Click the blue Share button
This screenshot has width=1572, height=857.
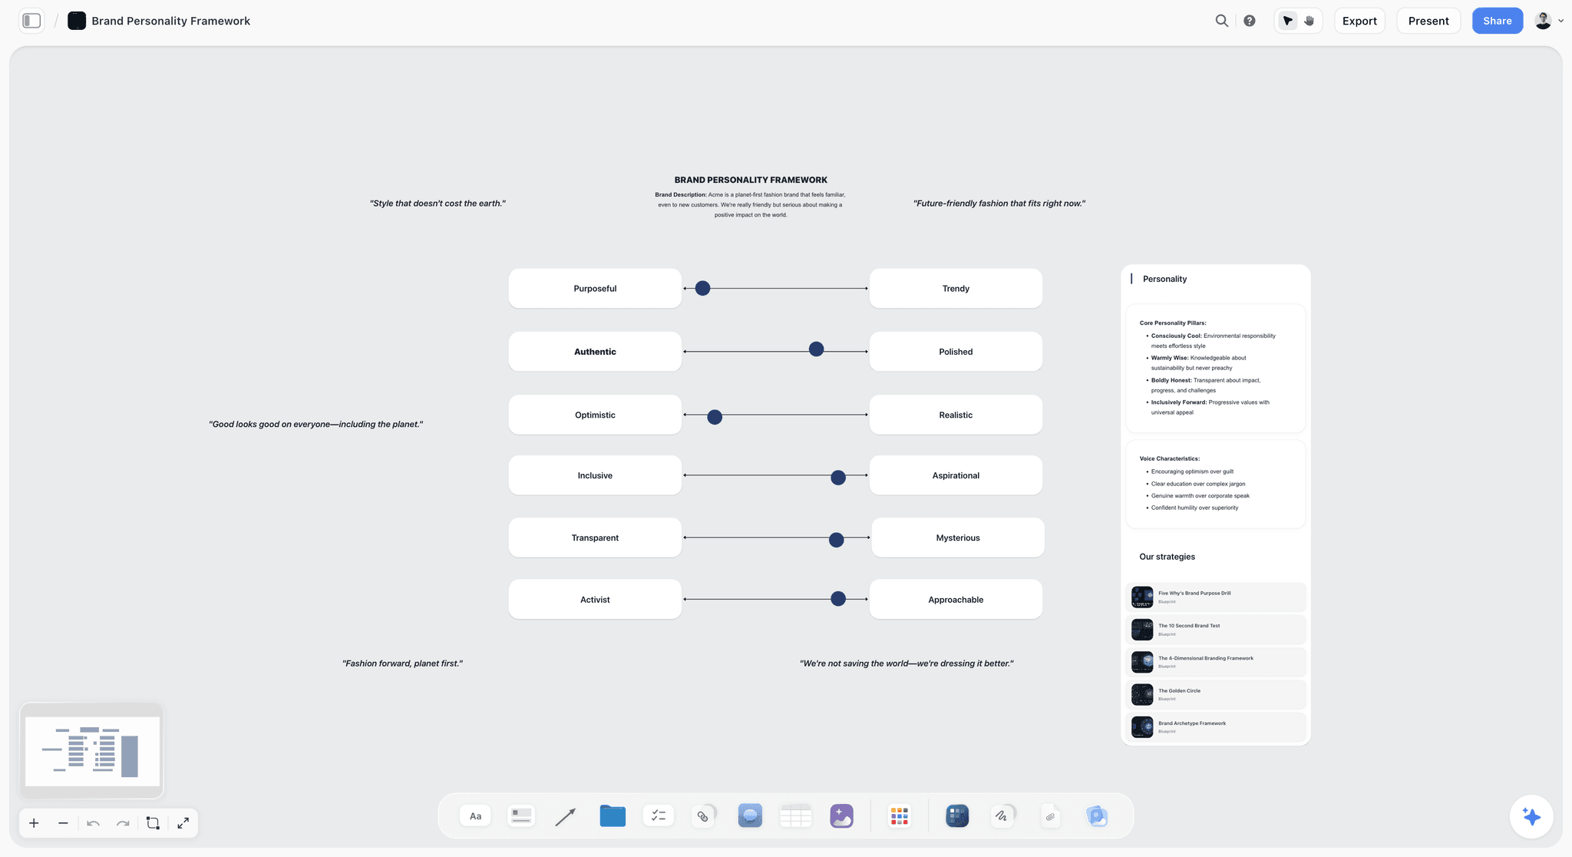click(1497, 21)
